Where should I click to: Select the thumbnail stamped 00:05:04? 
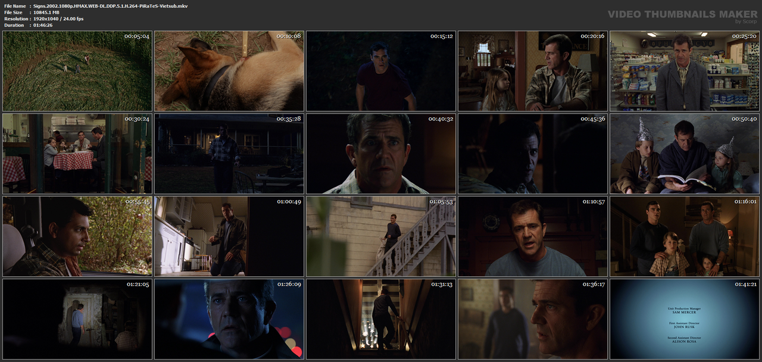77,71
